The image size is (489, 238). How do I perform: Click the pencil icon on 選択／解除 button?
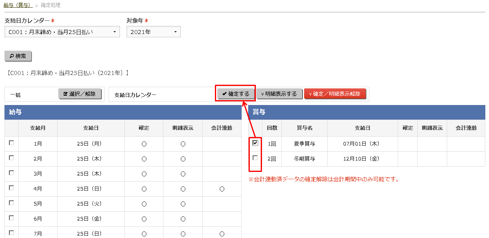point(65,94)
